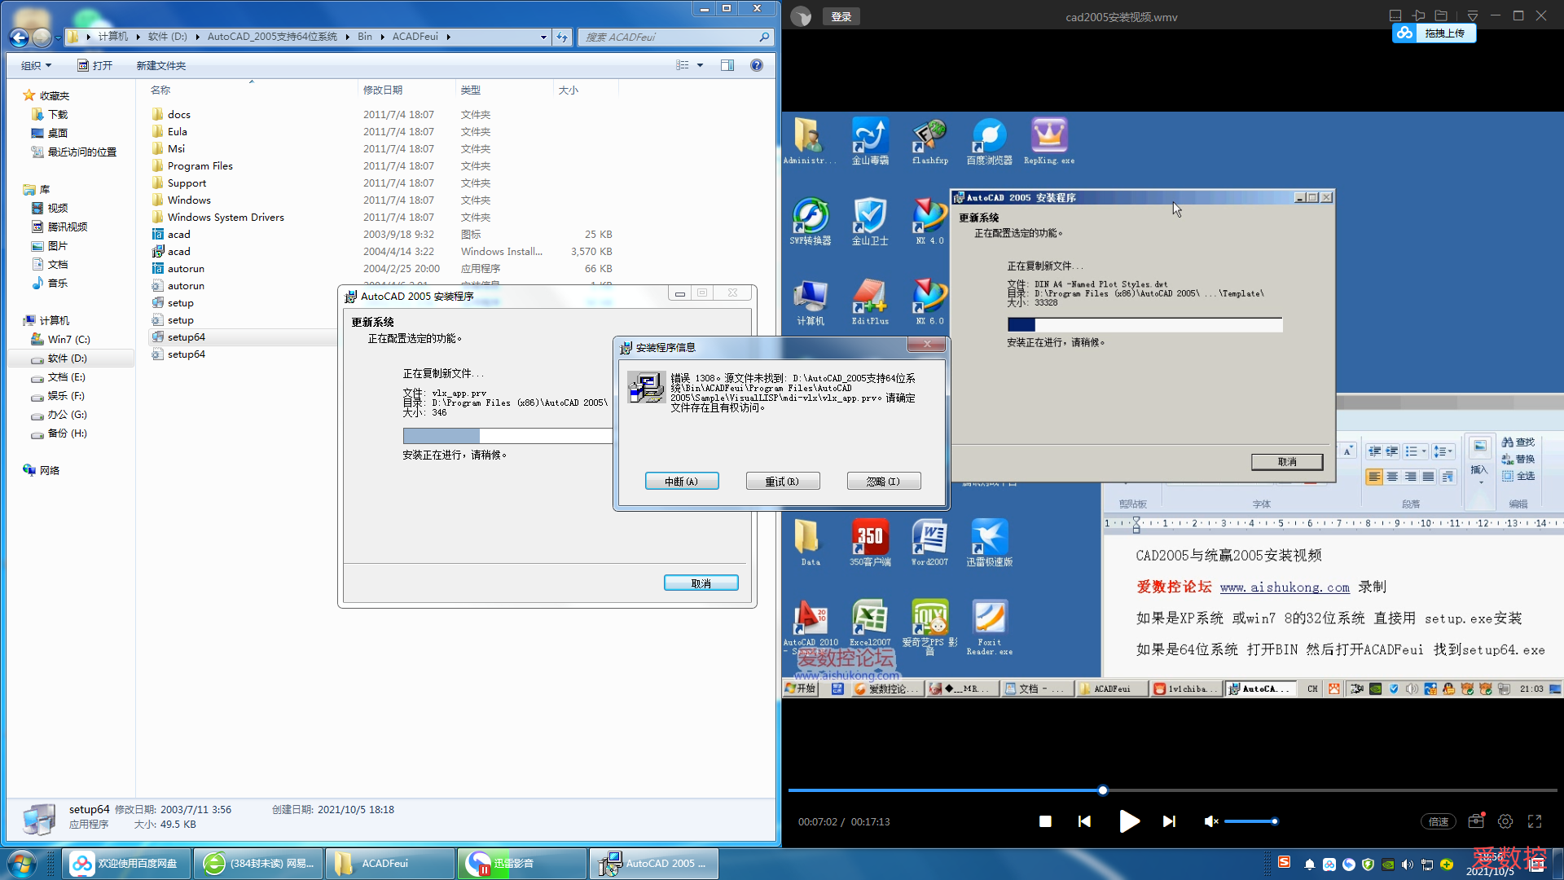Refresh the Explorer address bar location
The width and height of the screenshot is (1564, 880).
(562, 37)
